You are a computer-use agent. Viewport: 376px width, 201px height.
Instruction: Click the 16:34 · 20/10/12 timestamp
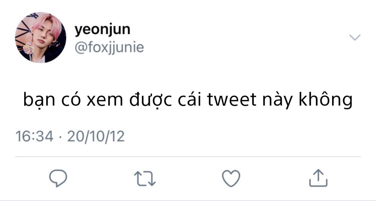pyautogui.click(x=70, y=137)
